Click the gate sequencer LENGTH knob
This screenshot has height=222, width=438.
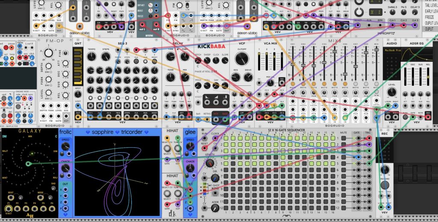(210, 164)
